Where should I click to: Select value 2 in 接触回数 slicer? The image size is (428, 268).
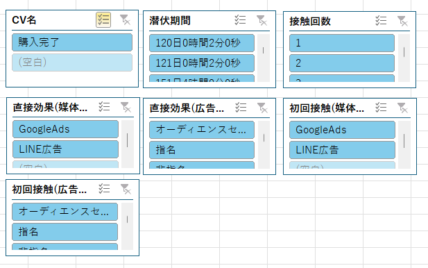(x=342, y=63)
